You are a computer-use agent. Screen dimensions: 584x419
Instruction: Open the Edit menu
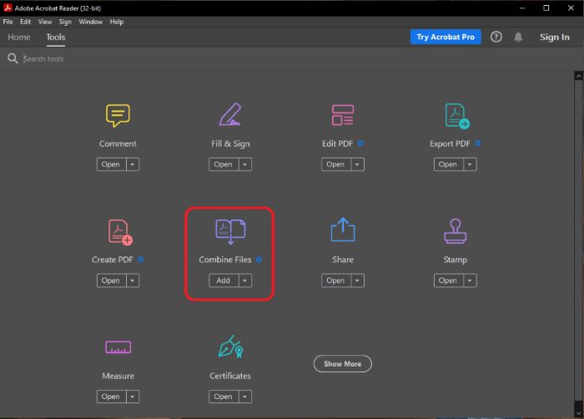coord(25,22)
